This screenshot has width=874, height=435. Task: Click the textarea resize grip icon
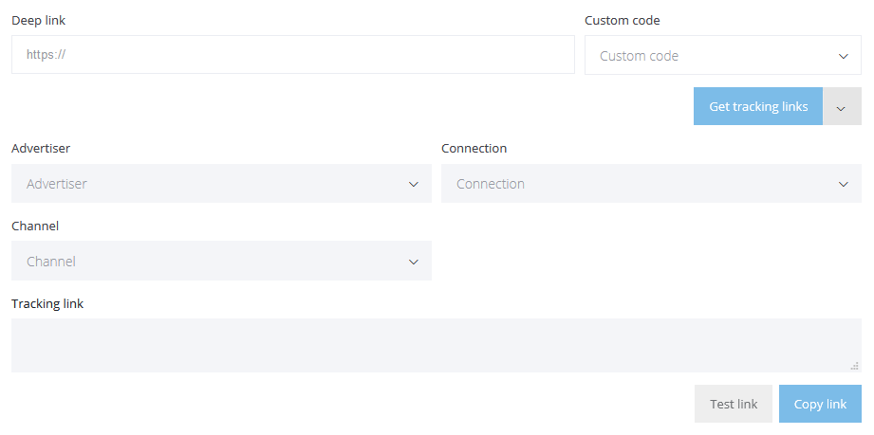pos(854,366)
